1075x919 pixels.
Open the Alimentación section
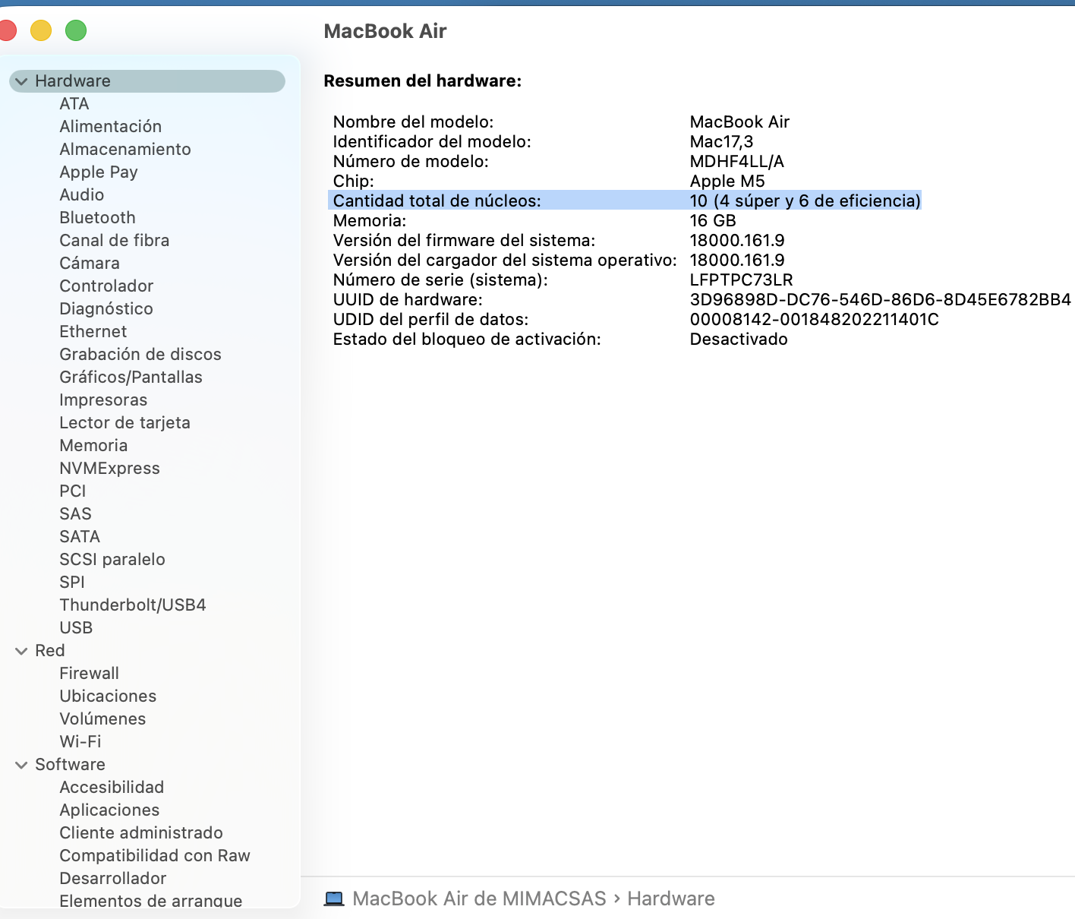[x=111, y=127]
